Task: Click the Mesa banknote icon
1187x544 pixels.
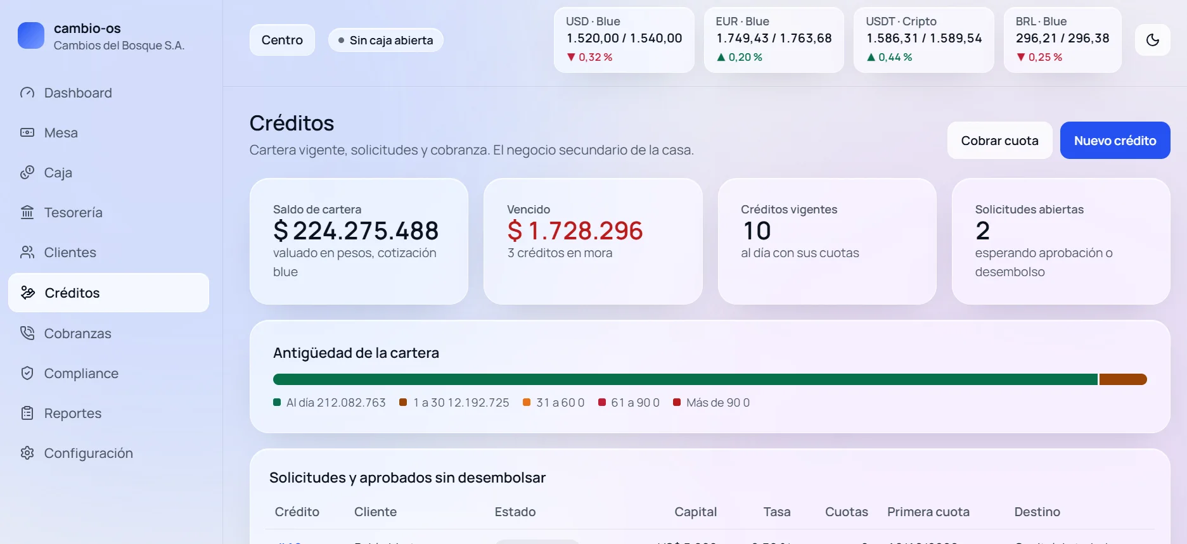Action: [x=27, y=133]
